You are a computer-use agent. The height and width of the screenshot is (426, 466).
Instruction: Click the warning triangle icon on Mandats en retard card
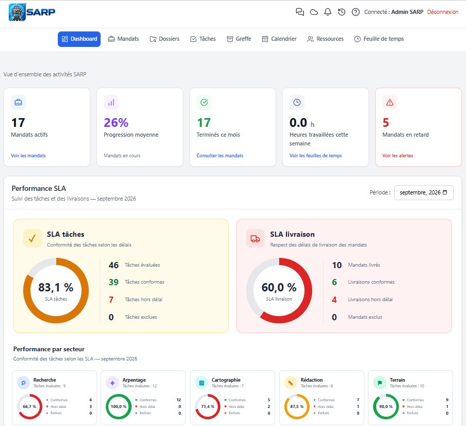390,103
